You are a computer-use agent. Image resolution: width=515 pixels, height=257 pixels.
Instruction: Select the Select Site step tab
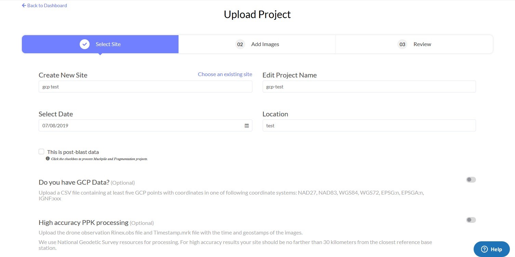(x=100, y=44)
